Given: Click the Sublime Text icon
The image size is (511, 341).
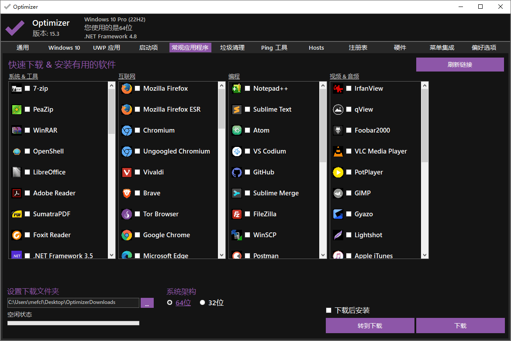Looking at the screenshot, I should [237, 109].
